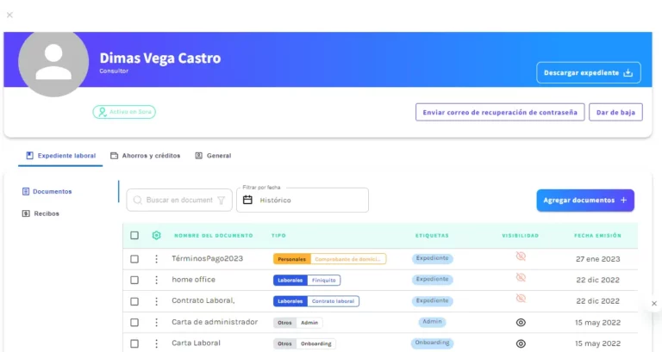Click the Personales Comprobante de domicilio type tag
This screenshot has height=352, width=662.
click(x=330, y=259)
